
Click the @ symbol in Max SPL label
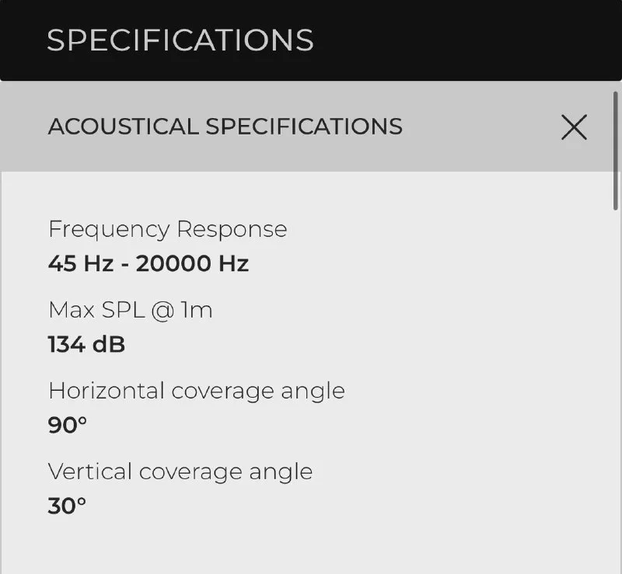tap(162, 311)
